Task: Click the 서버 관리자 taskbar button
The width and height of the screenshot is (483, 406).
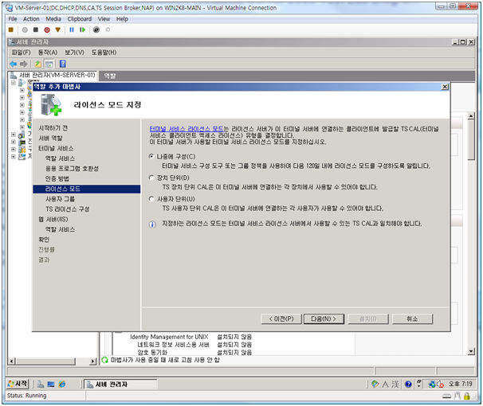Action: (120, 385)
